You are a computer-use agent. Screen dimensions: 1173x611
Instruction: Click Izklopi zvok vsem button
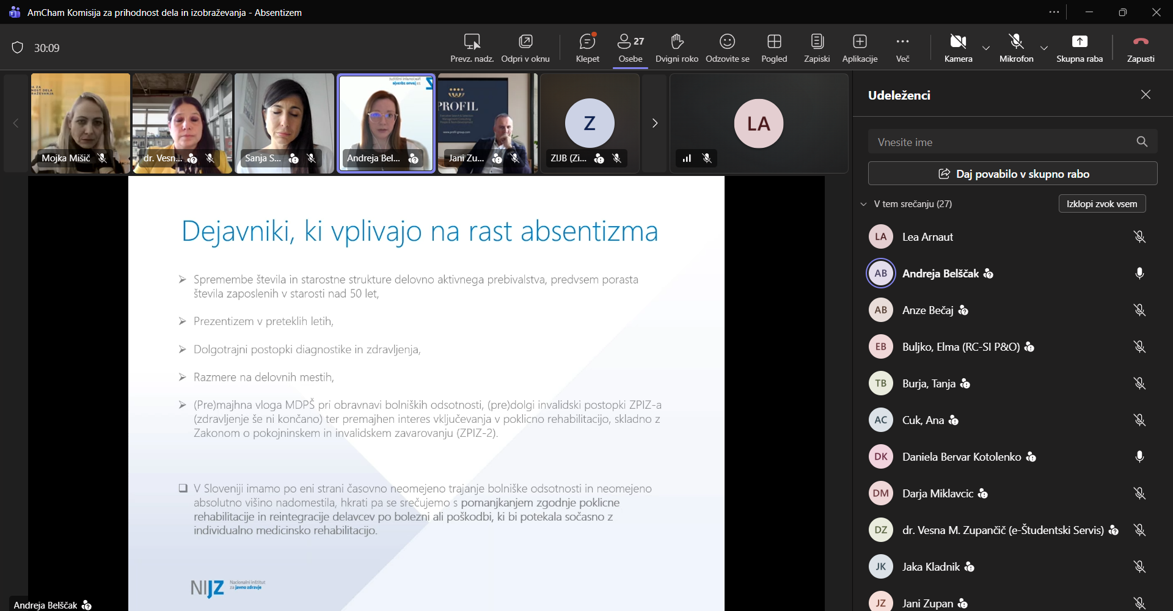point(1102,204)
